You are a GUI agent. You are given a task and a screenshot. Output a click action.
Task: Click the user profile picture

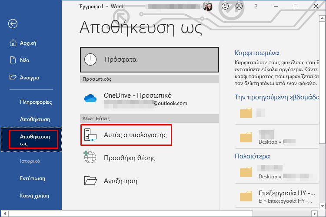click(x=208, y=7)
